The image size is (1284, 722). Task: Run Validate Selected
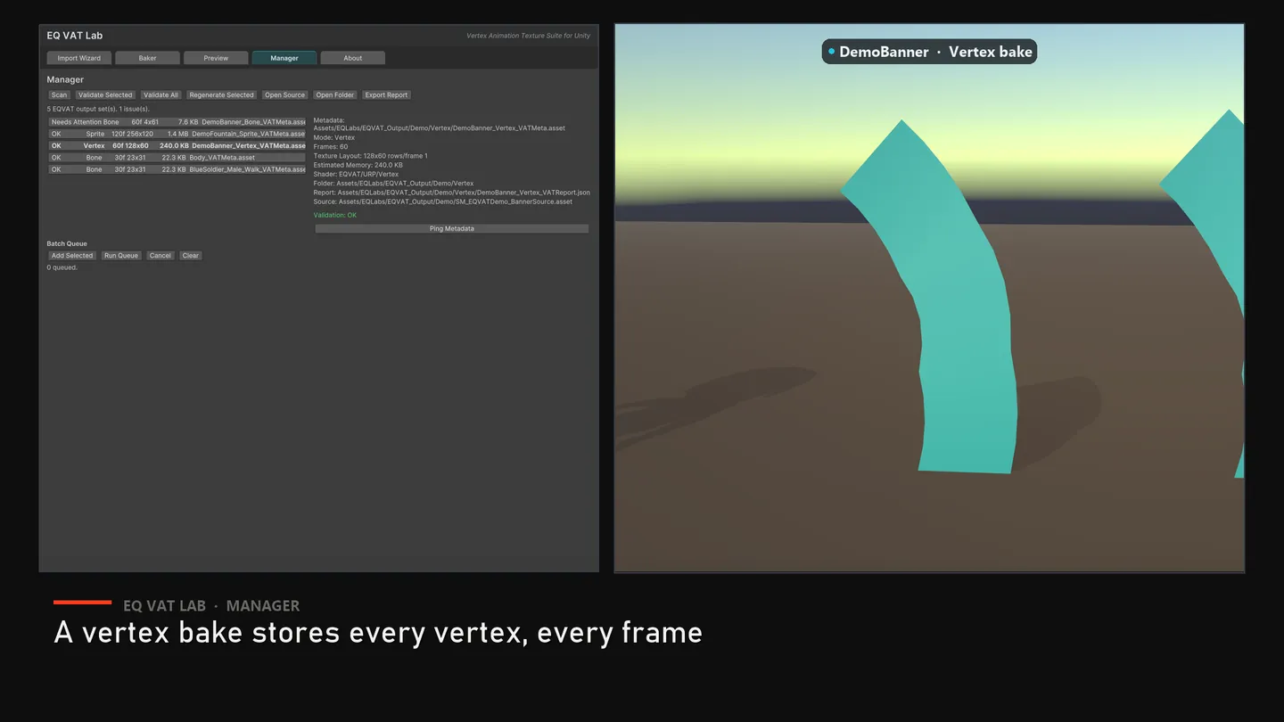105,95
